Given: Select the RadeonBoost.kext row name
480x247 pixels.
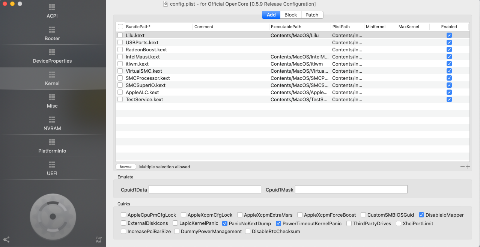Looking at the screenshot, I should (x=146, y=49).
